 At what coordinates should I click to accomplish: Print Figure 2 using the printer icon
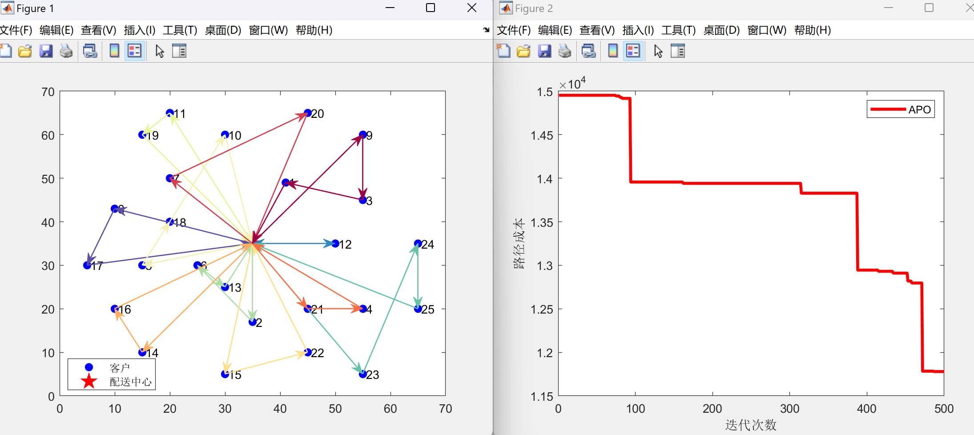pyautogui.click(x=565, y=51)
